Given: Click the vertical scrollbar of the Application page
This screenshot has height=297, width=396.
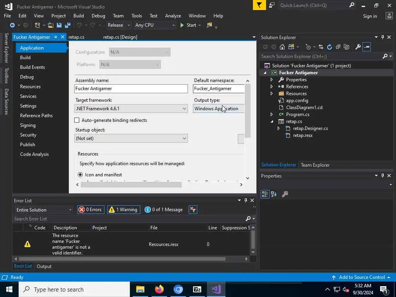Looking at the screenshot, I should [248, 111].
